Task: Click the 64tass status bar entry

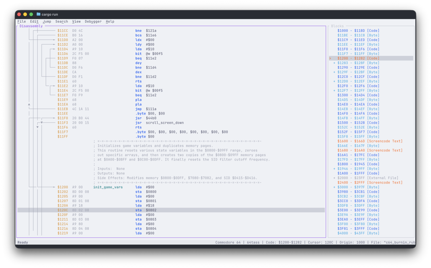Action: click(253, 242)
